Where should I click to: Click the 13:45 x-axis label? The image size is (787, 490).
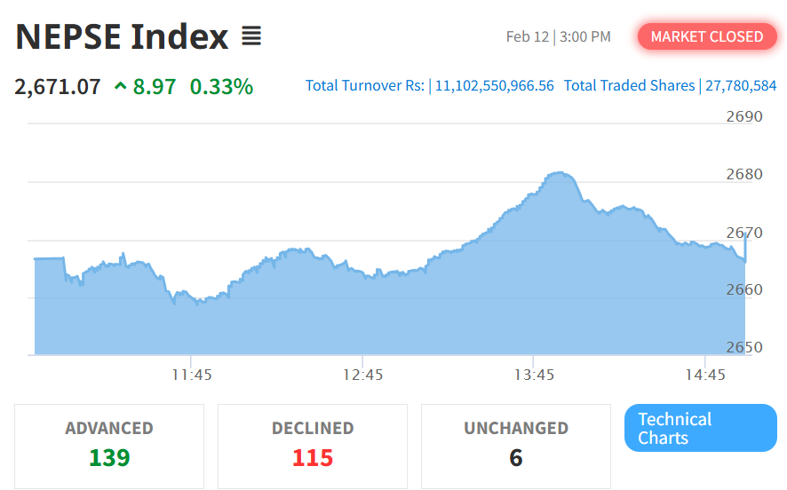pyautogui.click(x=533, y=375)
